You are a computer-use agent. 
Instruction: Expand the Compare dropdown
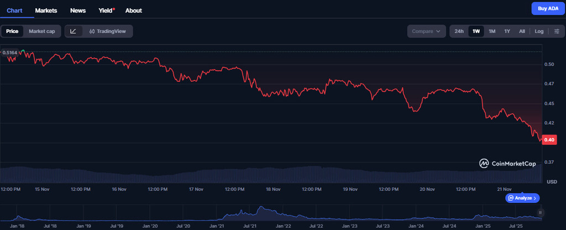[x=426, y=31]
